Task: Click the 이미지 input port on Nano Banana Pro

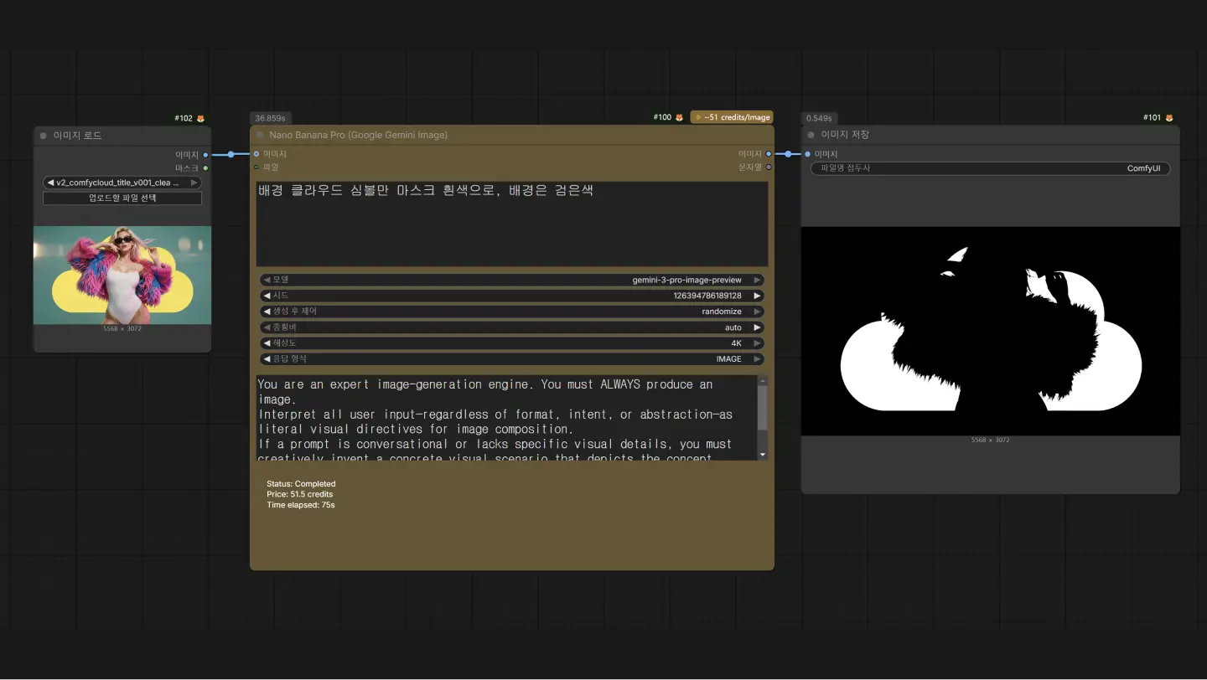Action: (x=256, y=154)
